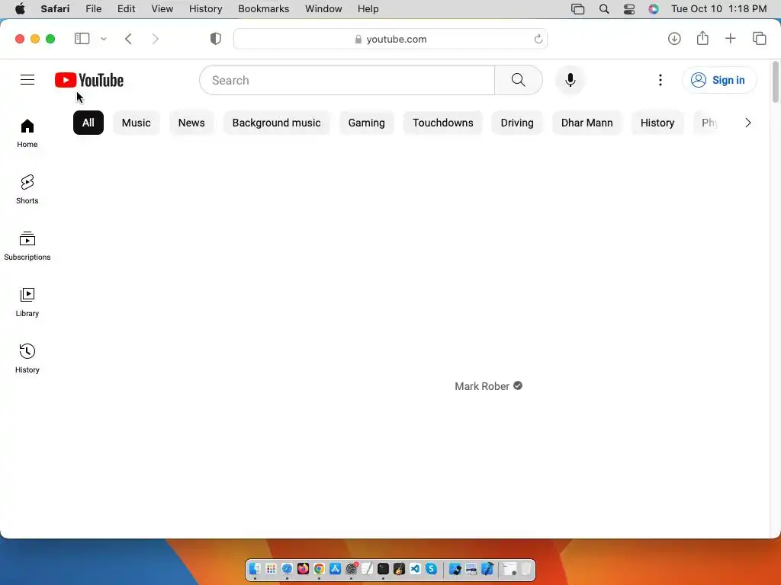The width and height of the screenshot is (781, 585).
Task: Open the Mark Rober channel link
Action: 482,386
